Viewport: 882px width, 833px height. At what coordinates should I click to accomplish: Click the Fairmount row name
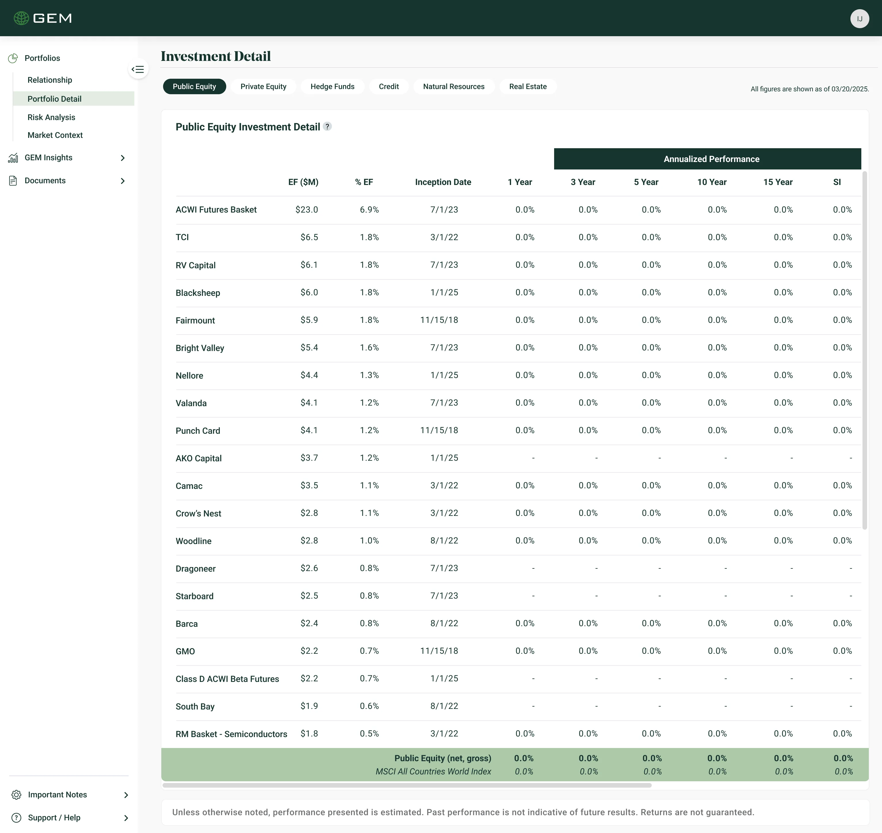pyautogui.click(x=195, y=320)
